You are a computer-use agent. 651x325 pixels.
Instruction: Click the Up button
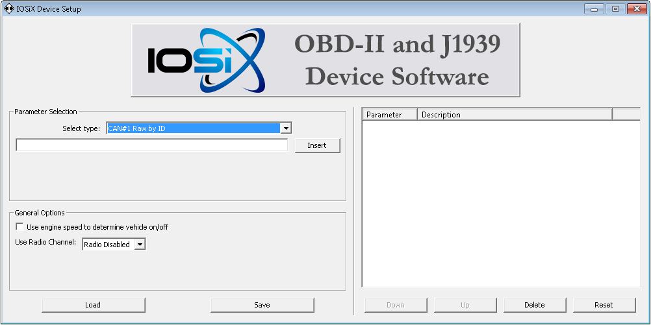point(465,305)
